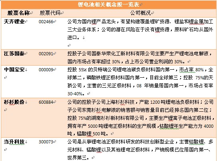The width and height of the screenshot is (217, 161).
Task: Click the stock name 当升科技
Action: pyautogui.click(x=14, y=142)
